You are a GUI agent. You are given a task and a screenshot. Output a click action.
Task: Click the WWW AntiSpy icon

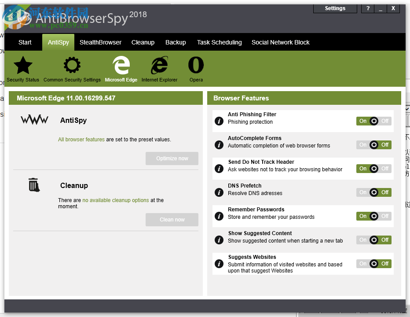click(34, 120)
